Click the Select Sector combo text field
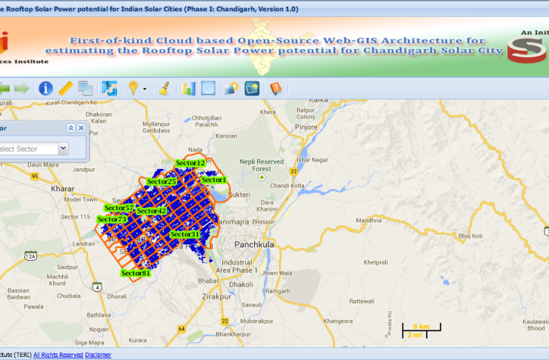The height and width of the screenshot is (360, 549). [x=29, y=148]
